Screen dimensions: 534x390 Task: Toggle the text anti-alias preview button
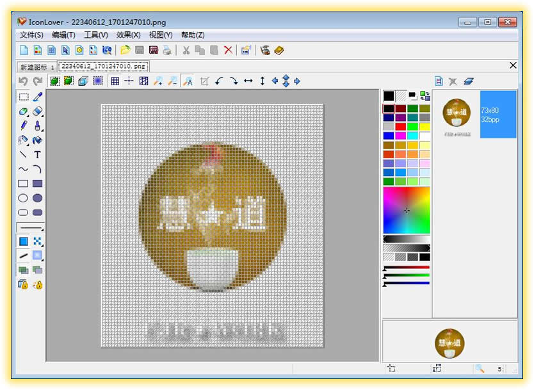click(x=188, y=81)
